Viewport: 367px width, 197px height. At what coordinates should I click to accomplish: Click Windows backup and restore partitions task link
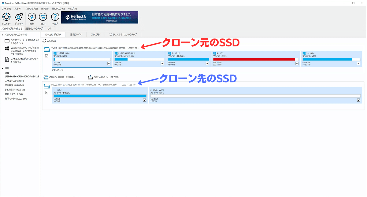coord(25,51)
